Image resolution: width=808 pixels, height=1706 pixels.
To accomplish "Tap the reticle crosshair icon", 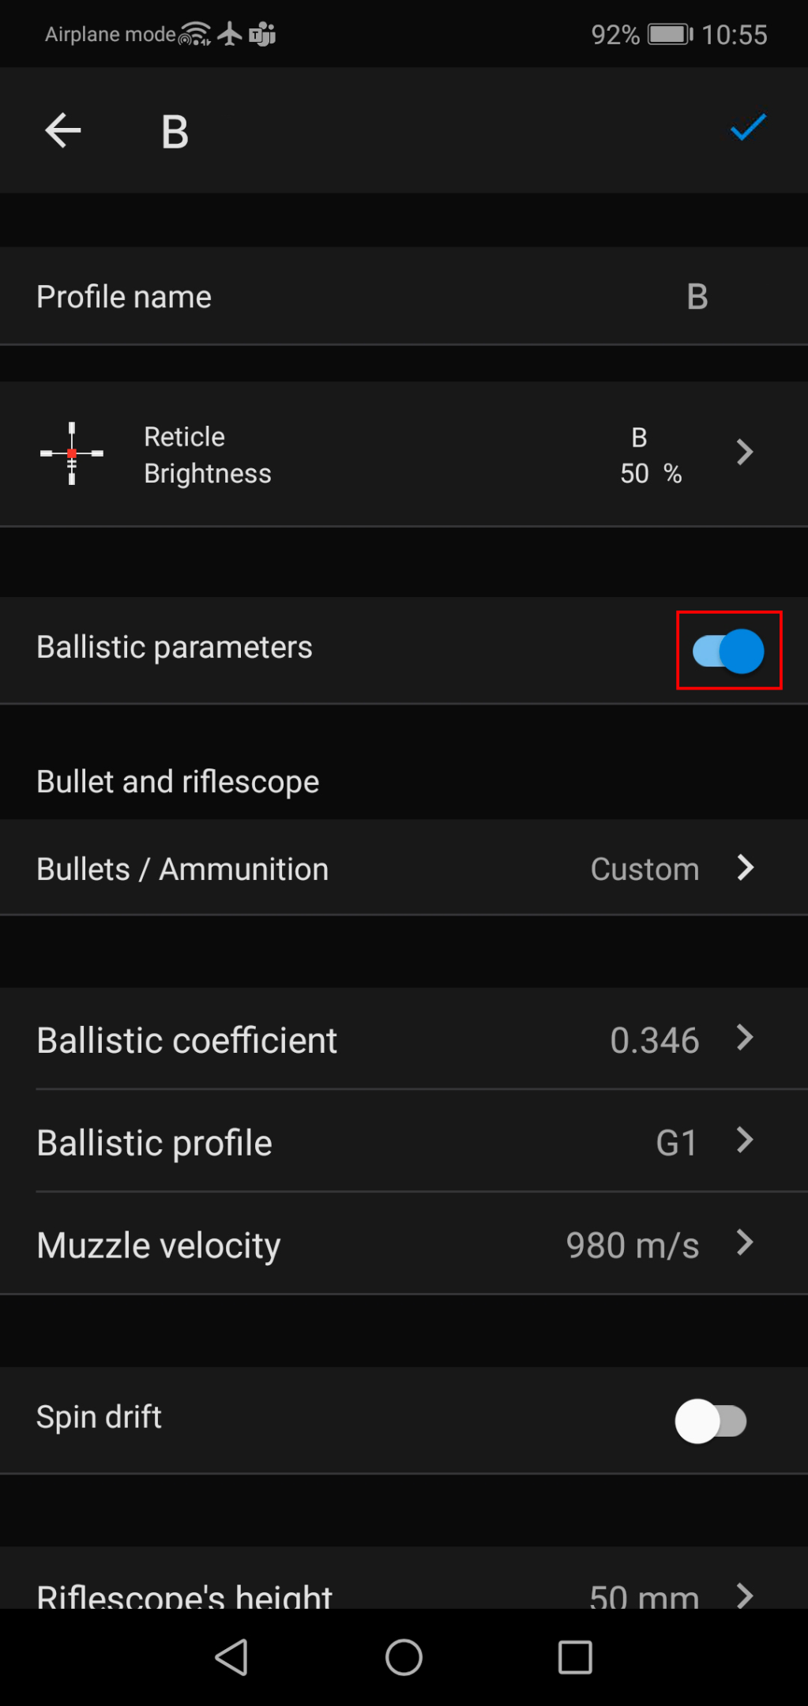I will [72, 453].
